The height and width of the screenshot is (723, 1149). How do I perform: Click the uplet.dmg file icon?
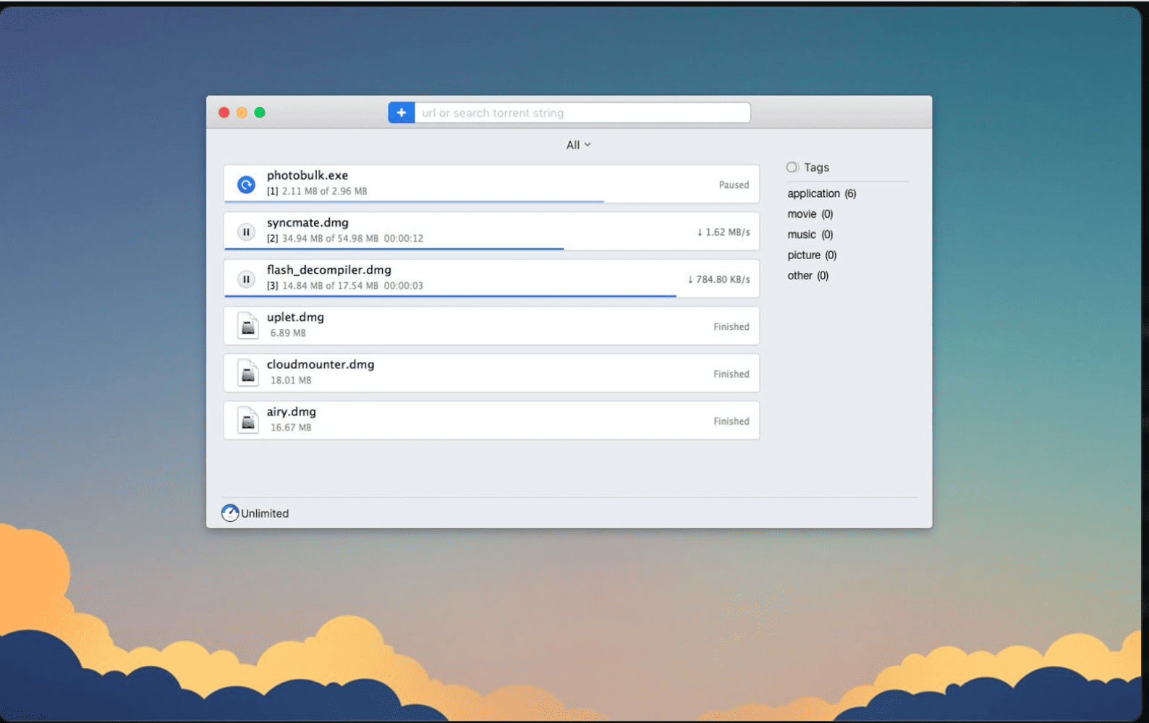248,326
